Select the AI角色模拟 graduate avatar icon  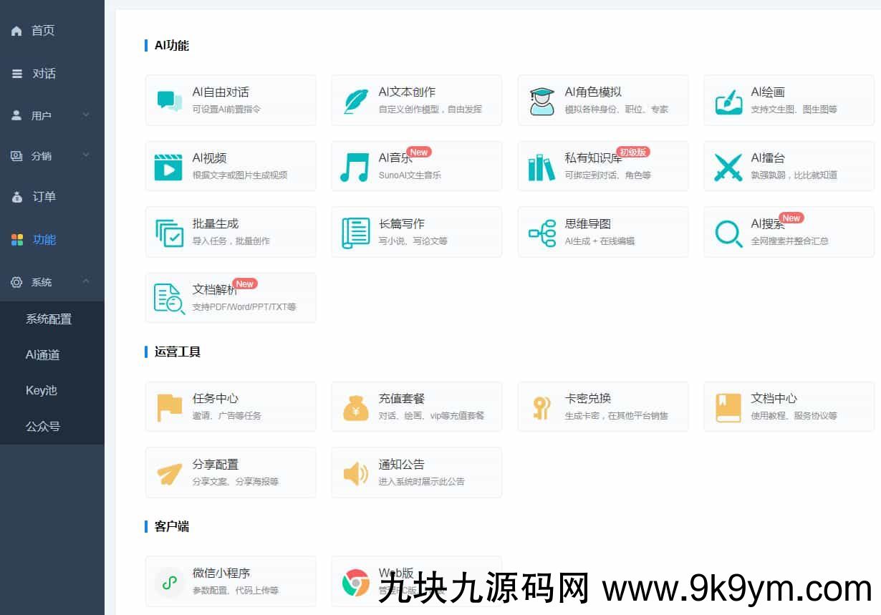542,101
